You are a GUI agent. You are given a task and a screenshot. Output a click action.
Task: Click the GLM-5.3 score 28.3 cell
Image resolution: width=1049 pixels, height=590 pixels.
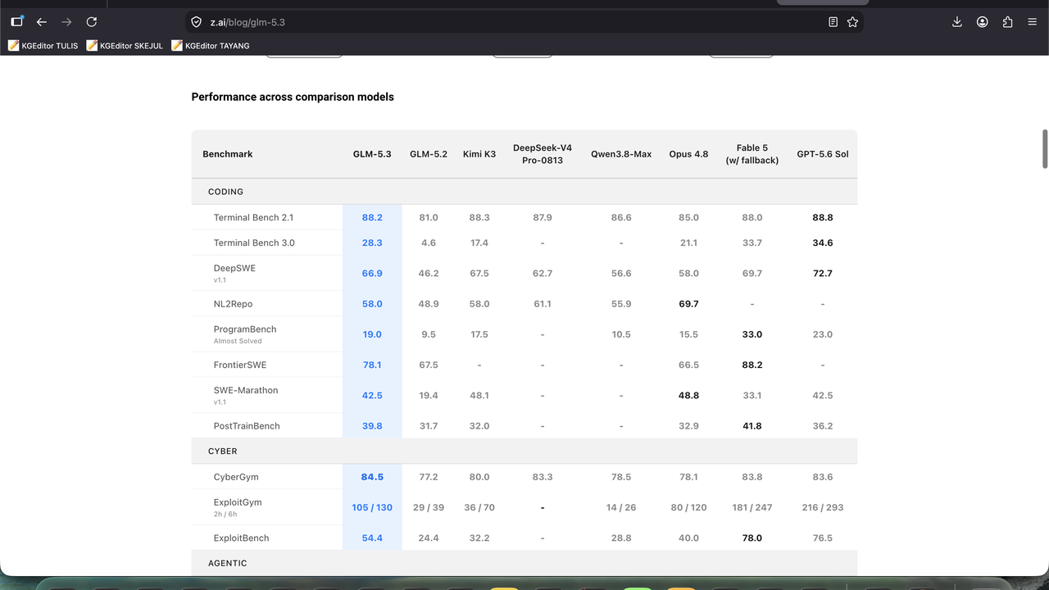tap(372, 243)
